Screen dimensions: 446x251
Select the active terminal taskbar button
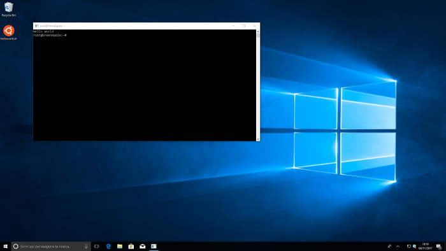[x=154, y=246]
